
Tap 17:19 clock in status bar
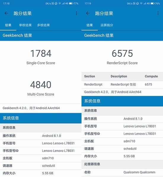point(88,4)
